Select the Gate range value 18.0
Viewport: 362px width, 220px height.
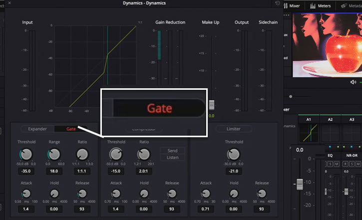(x=54, y=171)
